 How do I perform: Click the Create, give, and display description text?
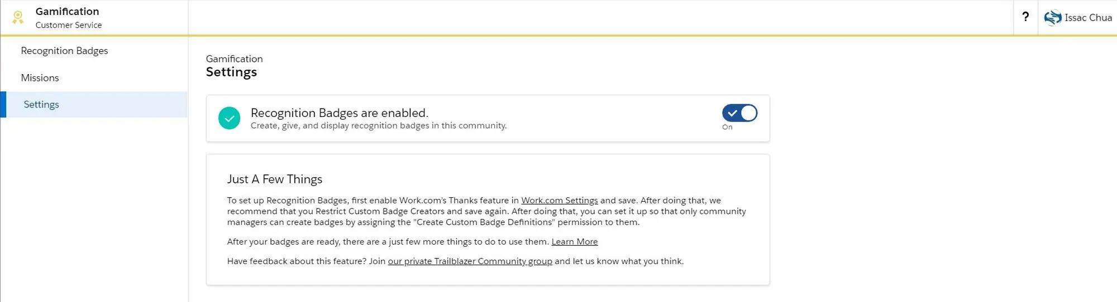[x=379, y=126]
